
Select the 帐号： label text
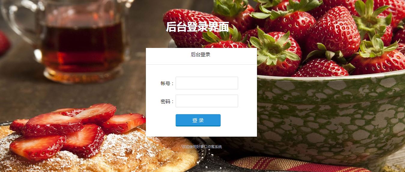pos(167,83)
